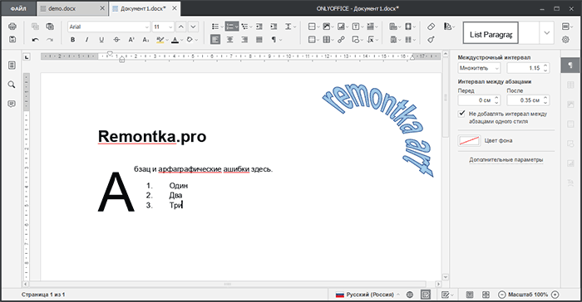Decrease font size with down arrow button
Viewport: 582px width, 302px height.
click(193, 27)
